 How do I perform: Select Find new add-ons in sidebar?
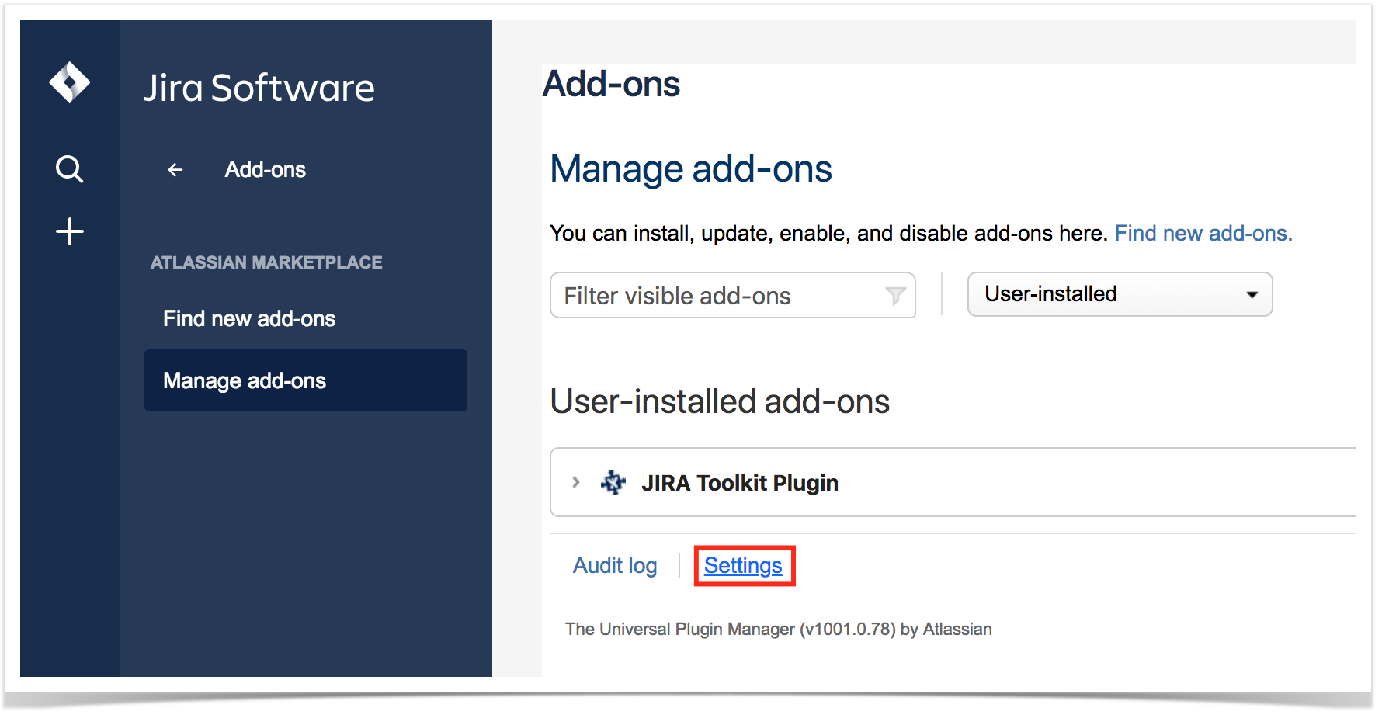pos(249,318)
